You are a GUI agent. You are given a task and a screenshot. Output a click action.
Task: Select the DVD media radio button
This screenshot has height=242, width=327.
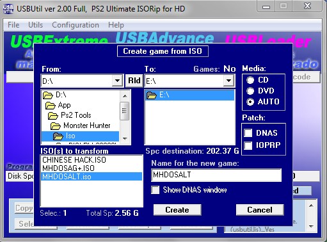(x=250, y=91)
